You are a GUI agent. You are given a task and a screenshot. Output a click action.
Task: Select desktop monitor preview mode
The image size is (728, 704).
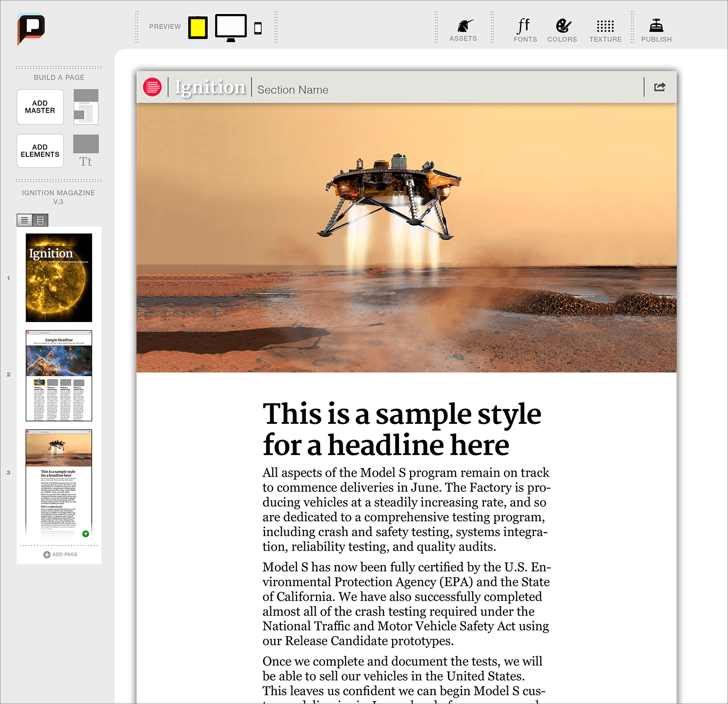click(231, 28)
